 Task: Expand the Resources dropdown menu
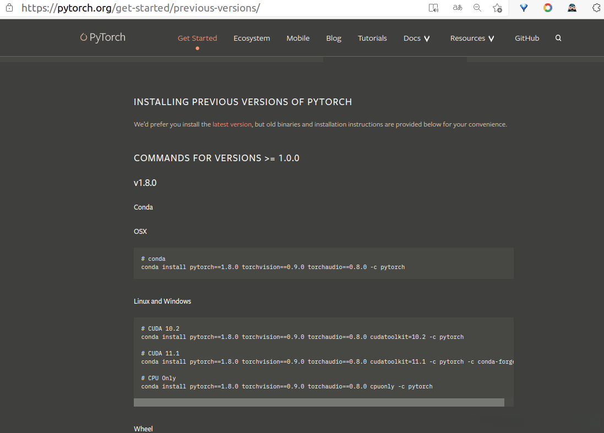[x=472, y=39]
